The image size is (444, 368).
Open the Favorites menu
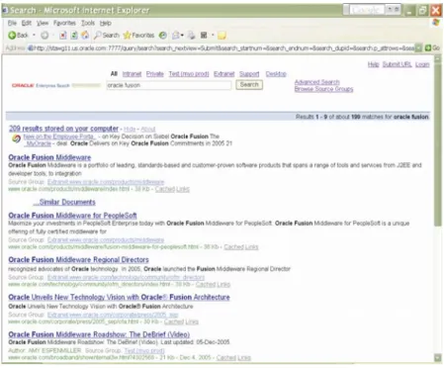coord(64,23)
